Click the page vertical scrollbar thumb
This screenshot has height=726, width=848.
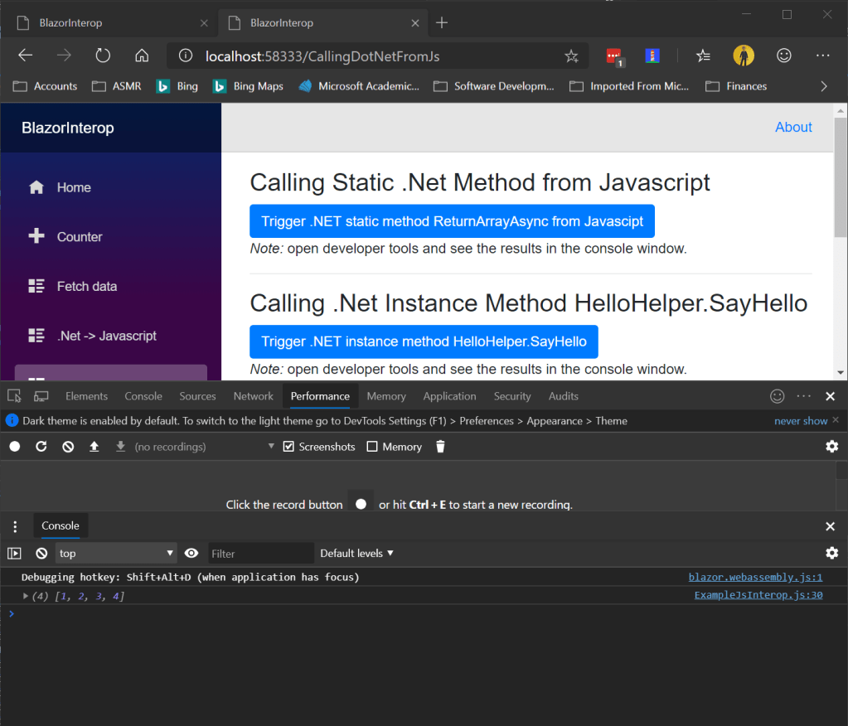[x=840, y=178]
